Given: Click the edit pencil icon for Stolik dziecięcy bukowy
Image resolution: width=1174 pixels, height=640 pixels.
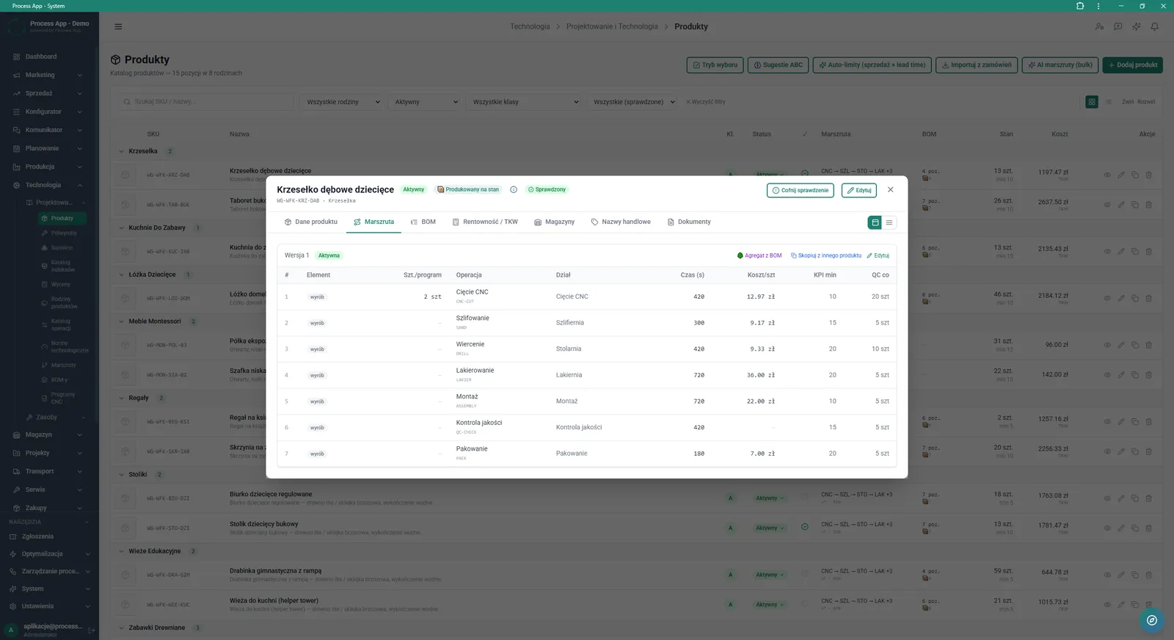Looking at the screenshot, I should tap(1121, 528).
